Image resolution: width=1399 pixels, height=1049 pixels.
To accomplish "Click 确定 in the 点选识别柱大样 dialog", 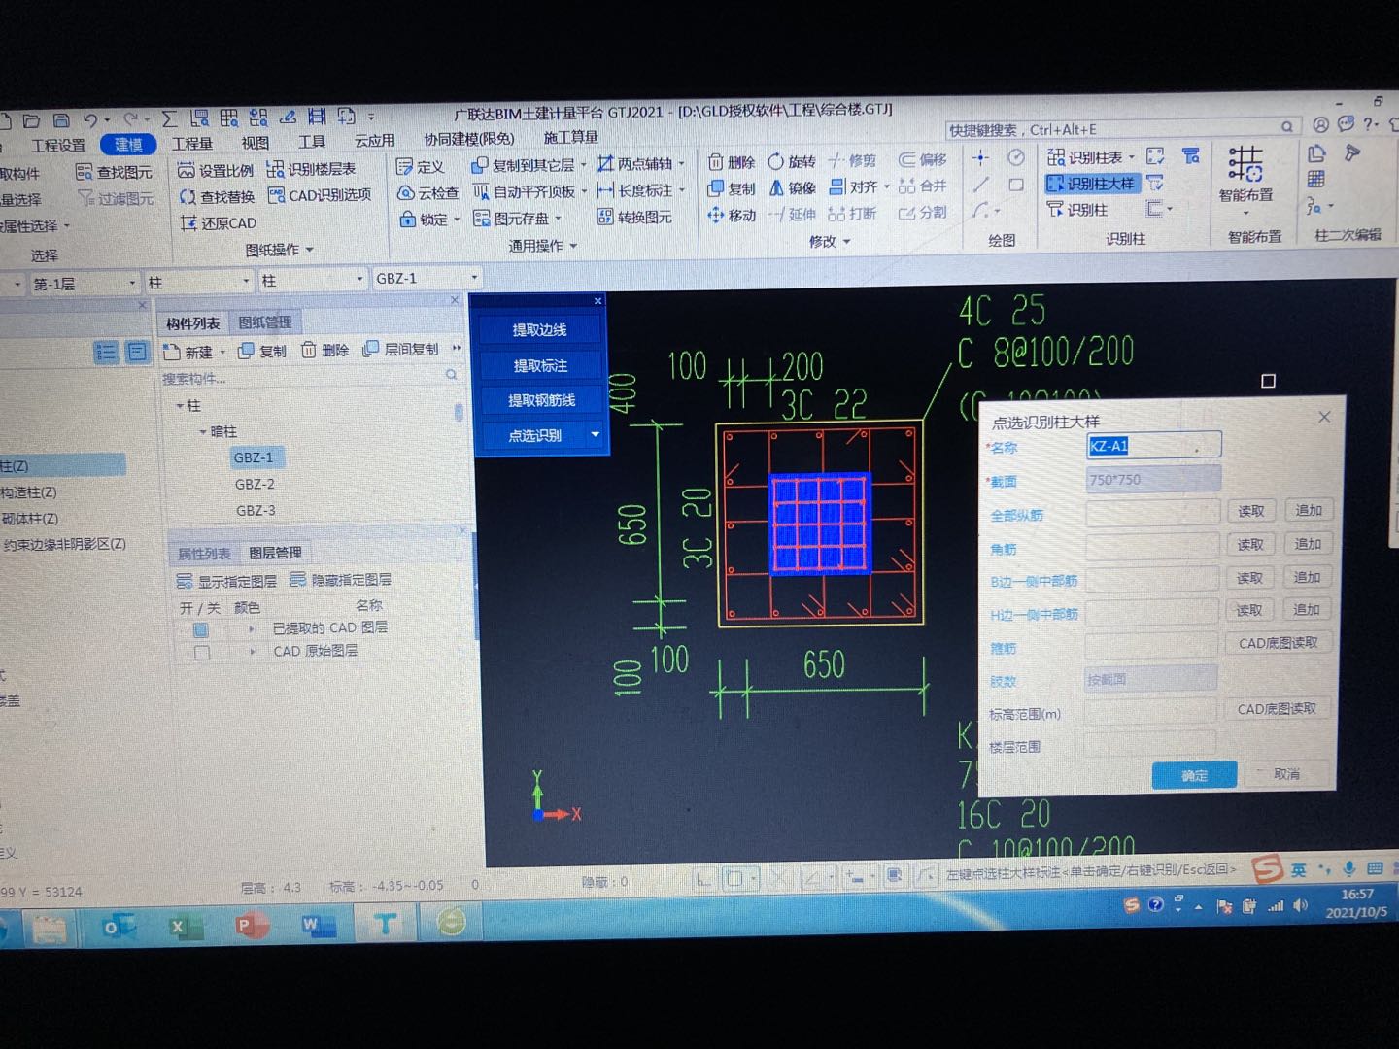I will [1194, 775].
